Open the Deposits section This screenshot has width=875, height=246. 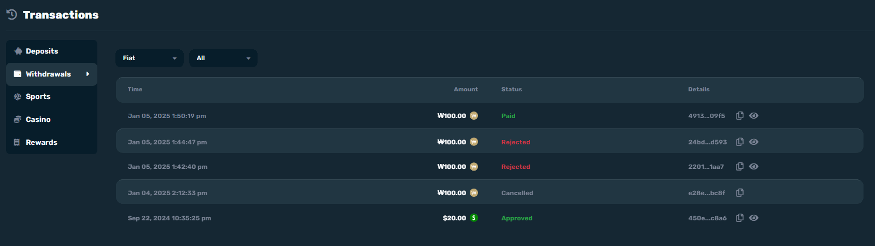[51, 51]
